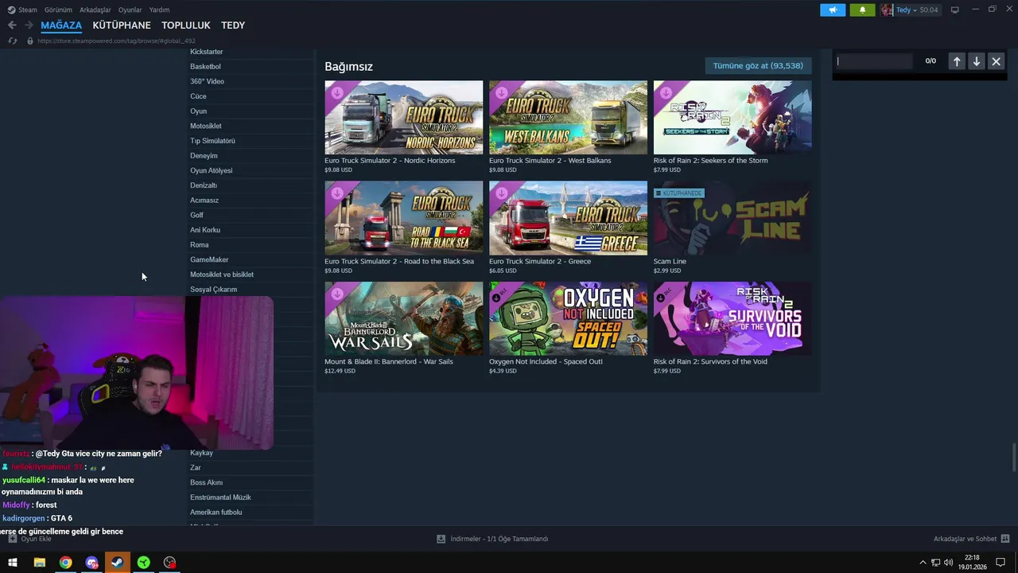Close the find-in-page bar
1018x573 pixels.
click(x=996, y=61)
